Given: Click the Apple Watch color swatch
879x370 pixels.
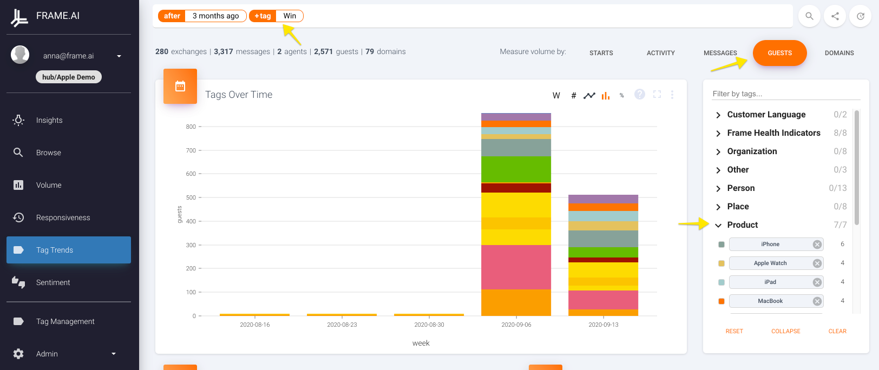Looking at the screenshot, I should click(721, 263).
